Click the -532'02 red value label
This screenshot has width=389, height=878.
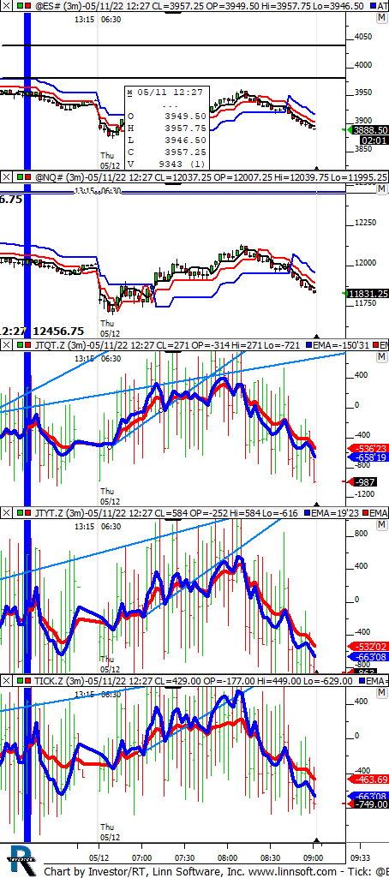click(368, 646)
